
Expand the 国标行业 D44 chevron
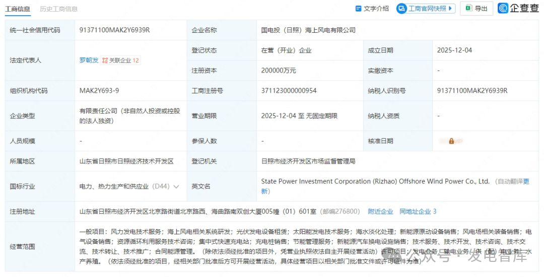click(x=176, y=186)
